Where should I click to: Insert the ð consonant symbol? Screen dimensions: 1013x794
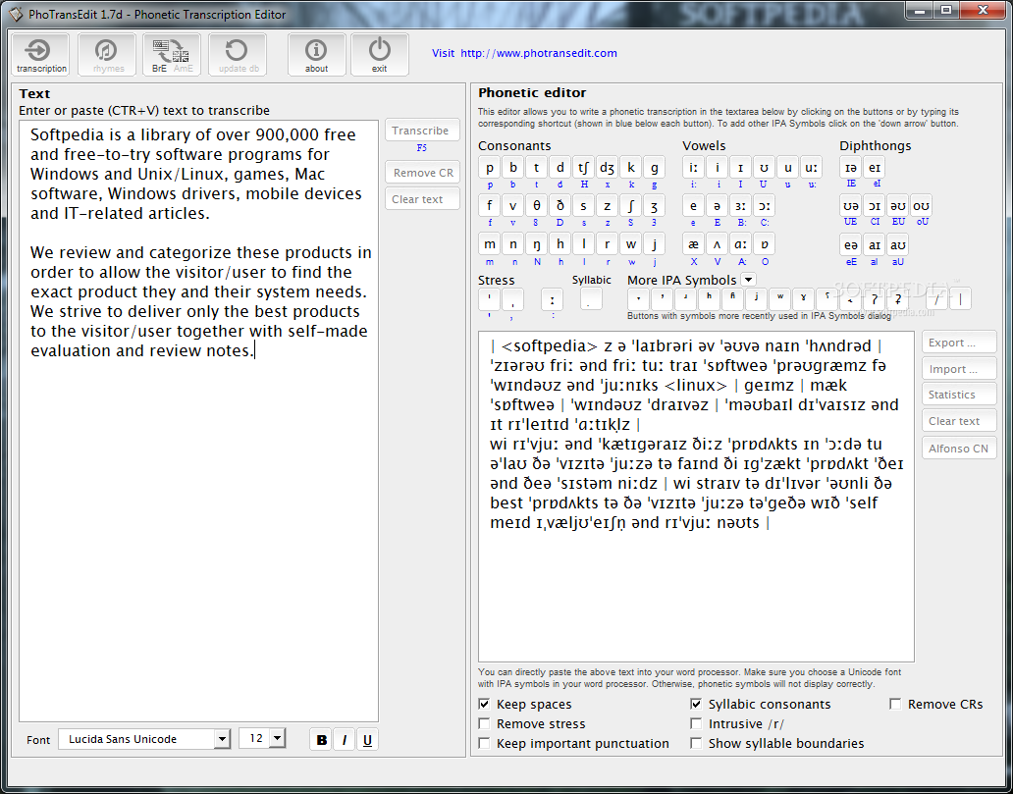click(x=560, y=206)
